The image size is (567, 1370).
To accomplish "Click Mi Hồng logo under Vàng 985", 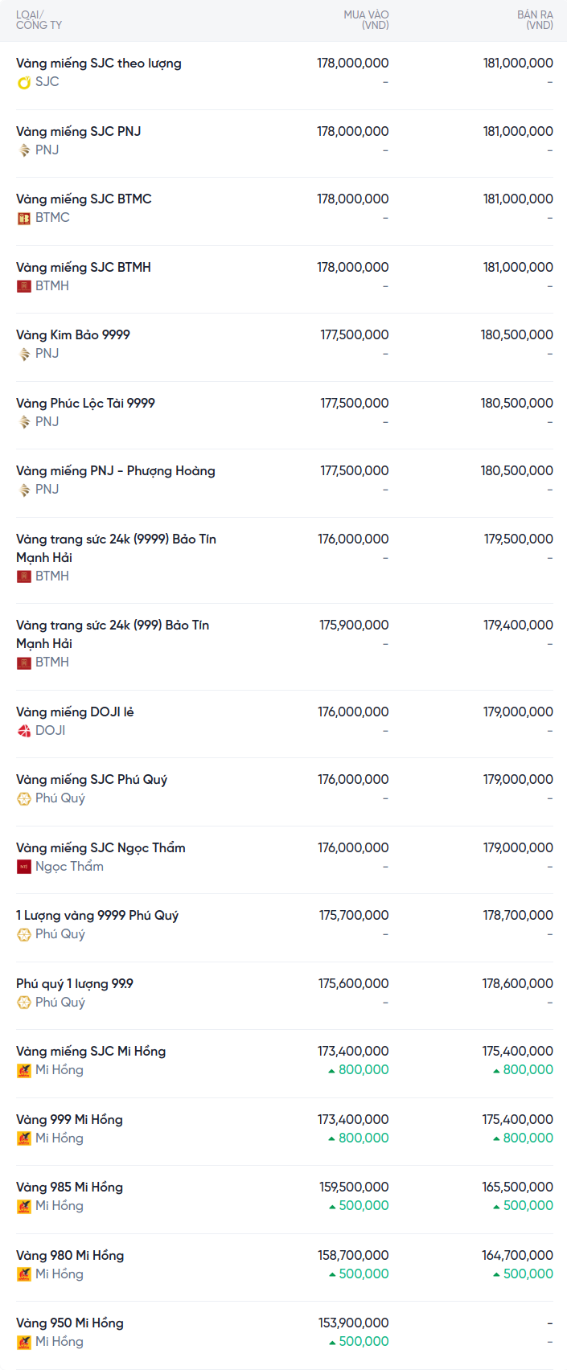I will 24,1206.
